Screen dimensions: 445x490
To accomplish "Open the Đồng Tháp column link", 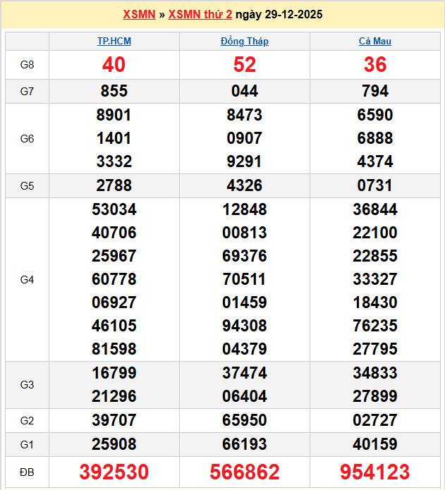I will coord(245,41).
